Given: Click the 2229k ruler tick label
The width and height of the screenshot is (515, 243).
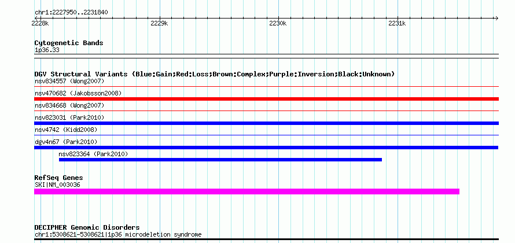Looking at the screenshot, I should coord(159,24).
